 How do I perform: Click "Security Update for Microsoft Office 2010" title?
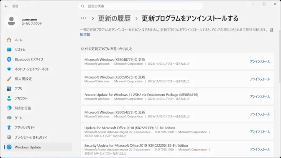click(x=136, y=145)
